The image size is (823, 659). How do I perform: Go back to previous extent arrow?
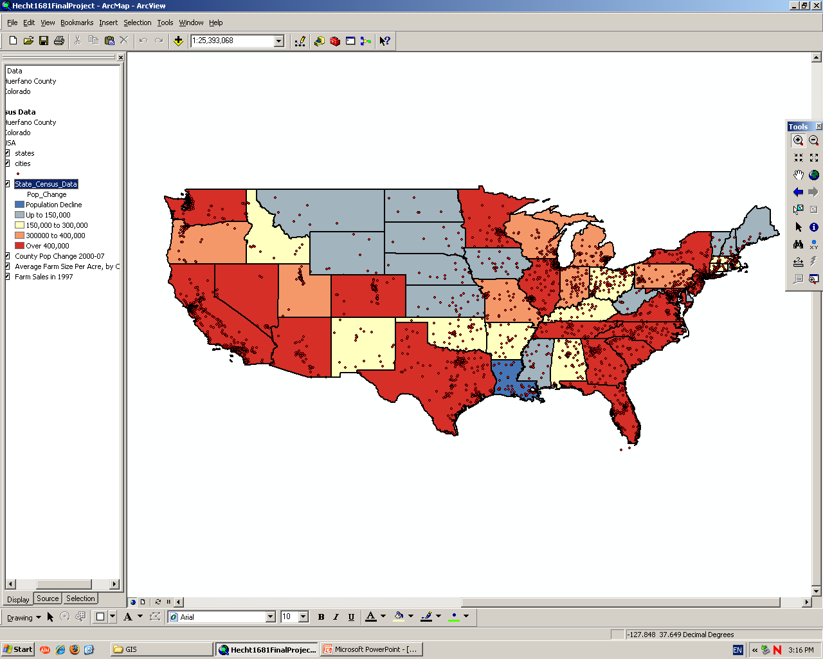[798, 192]
